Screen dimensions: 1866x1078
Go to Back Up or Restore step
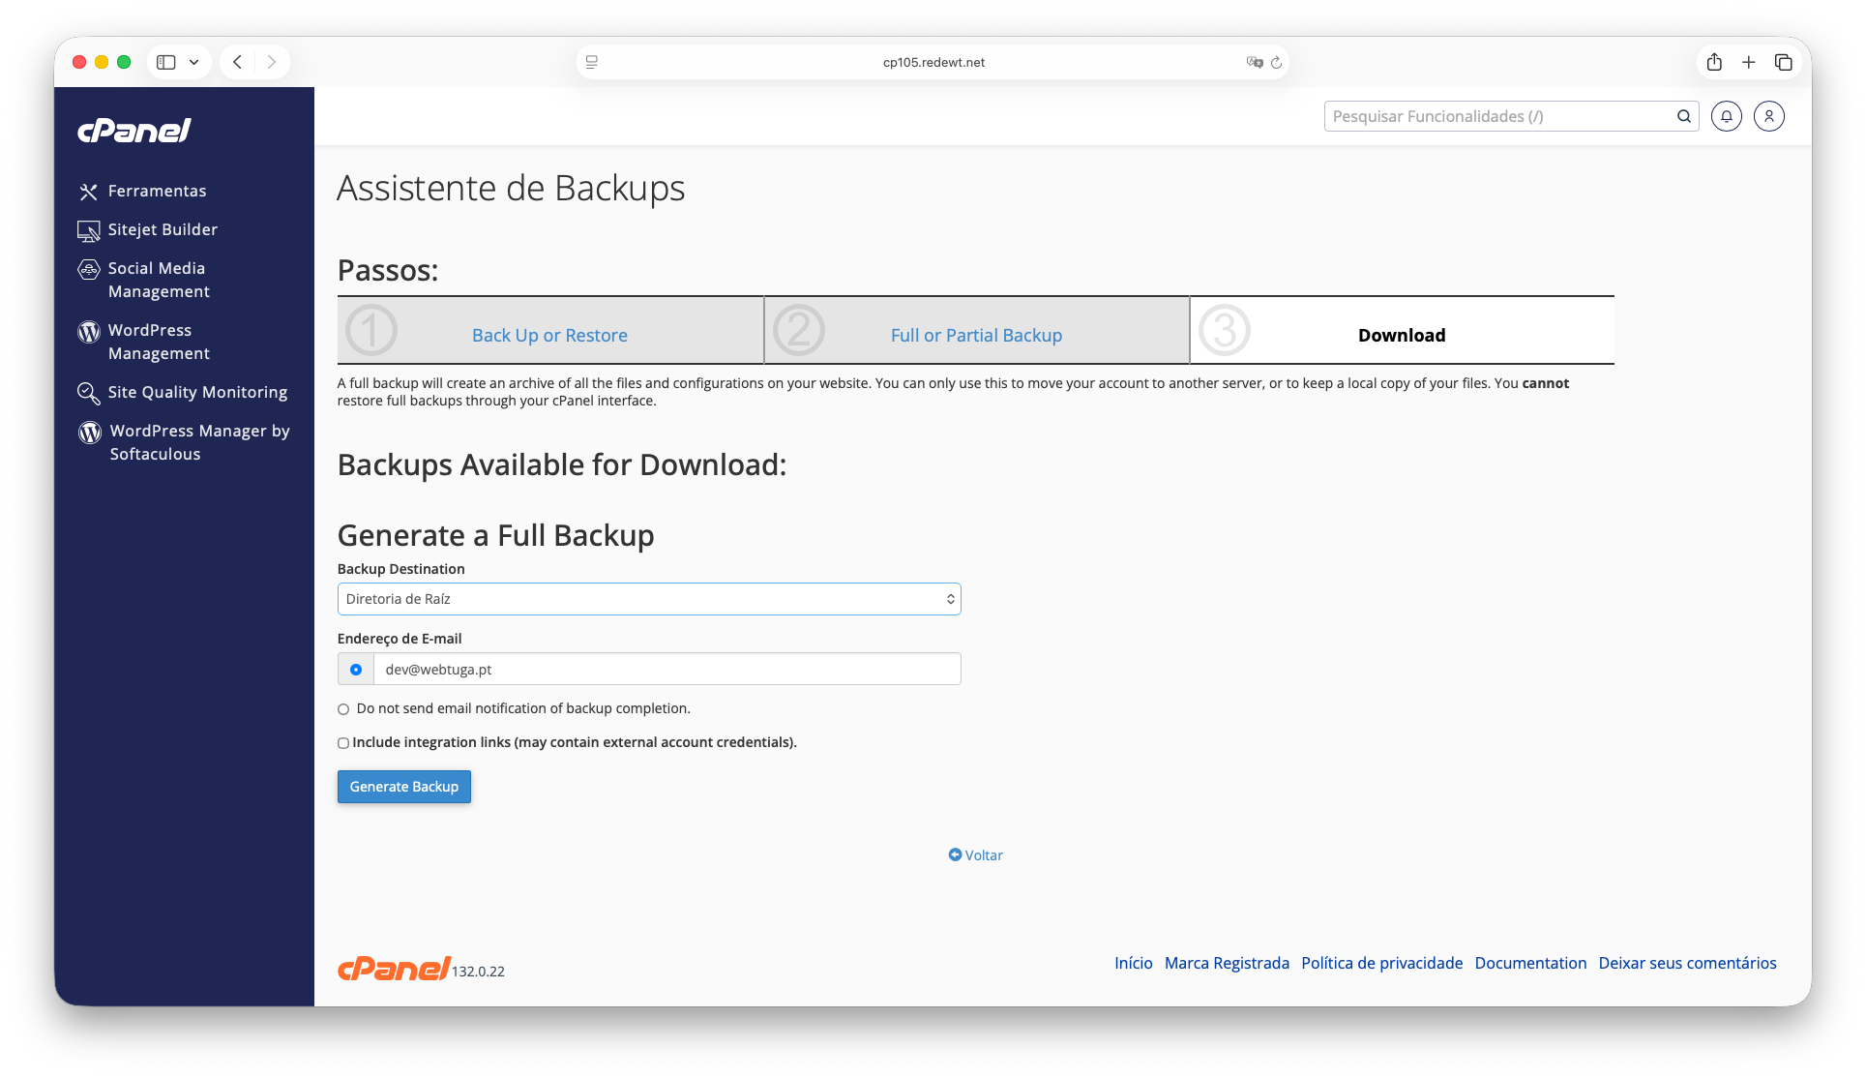click(x=549, y=336)
